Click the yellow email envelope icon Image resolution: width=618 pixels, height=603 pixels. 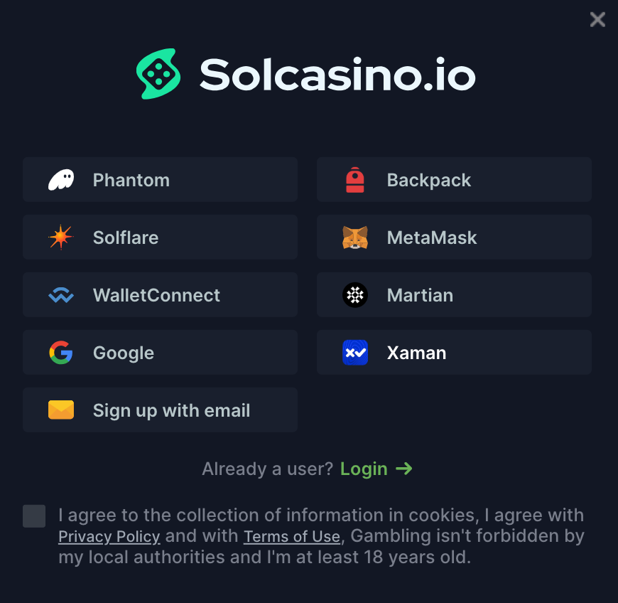(x=61, y=410)
